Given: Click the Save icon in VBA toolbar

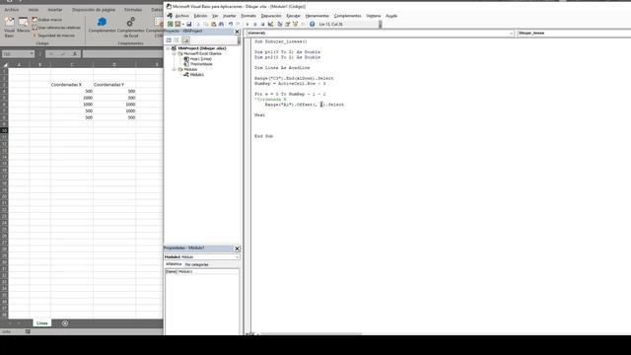Looking at the screenshot, I should (188, 24).
